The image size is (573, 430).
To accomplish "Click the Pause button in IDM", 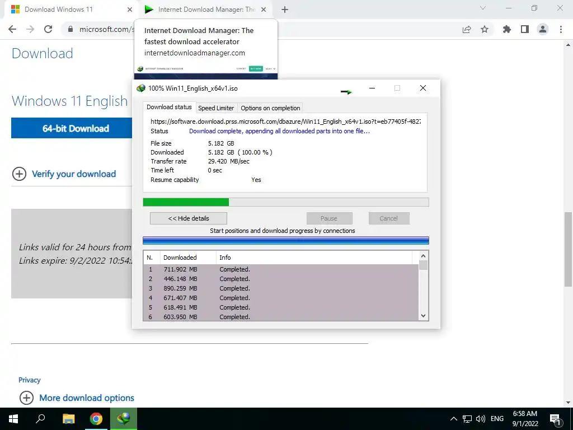I will (329, 218).
